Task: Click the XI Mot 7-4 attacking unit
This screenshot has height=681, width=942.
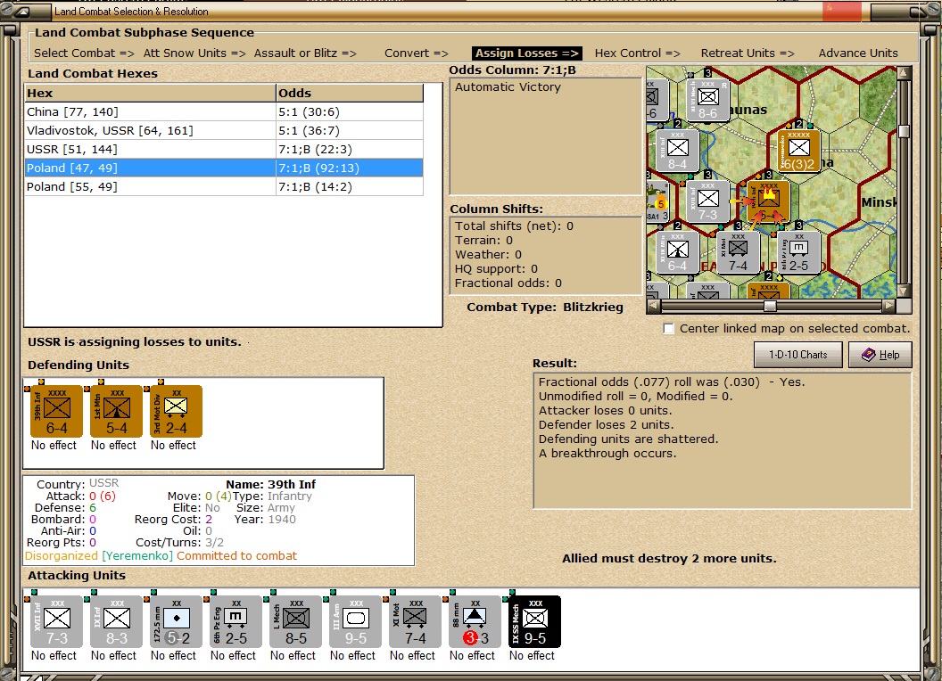Action: (x=415, y=621)
